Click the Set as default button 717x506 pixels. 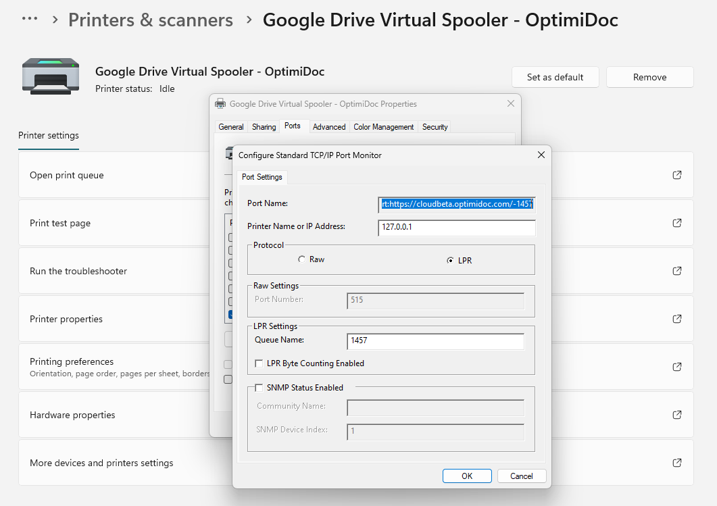pos(555,77)
